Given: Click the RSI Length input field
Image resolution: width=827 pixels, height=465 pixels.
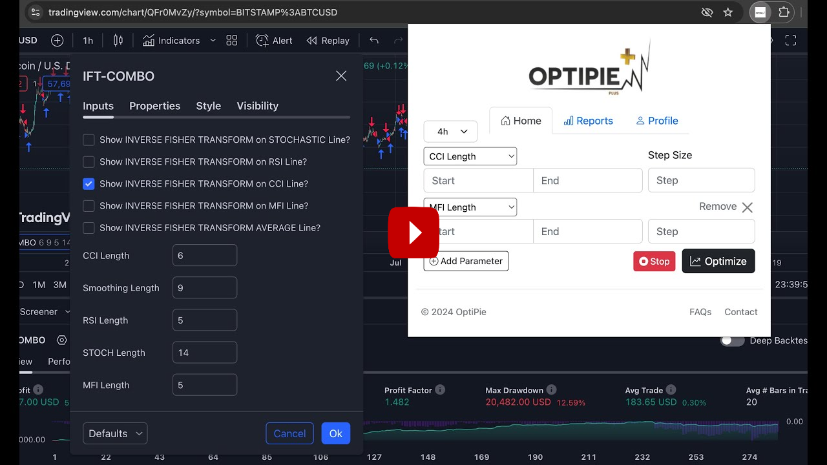Looking at the screenshot, I should 205,320.
